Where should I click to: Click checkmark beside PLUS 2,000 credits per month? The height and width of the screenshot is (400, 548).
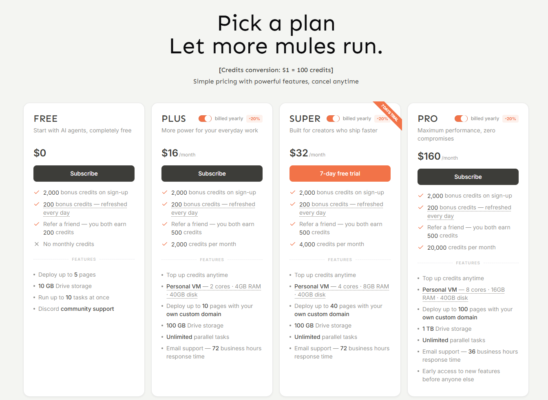pos(165,244)
